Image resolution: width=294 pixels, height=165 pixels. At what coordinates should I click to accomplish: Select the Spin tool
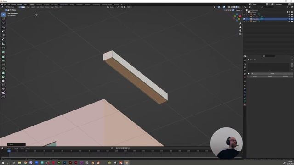pyautogui.click(x=3, y=77)
